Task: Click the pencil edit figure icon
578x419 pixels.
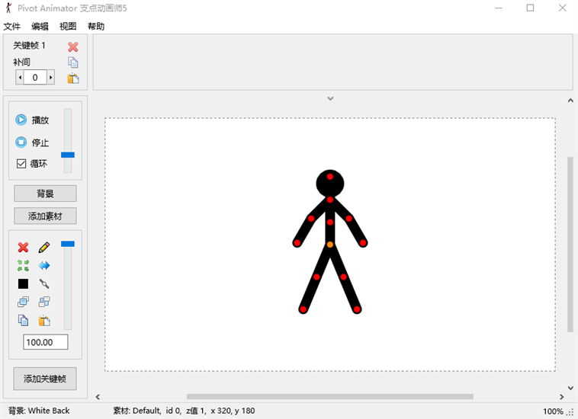Action: point(44,248)
